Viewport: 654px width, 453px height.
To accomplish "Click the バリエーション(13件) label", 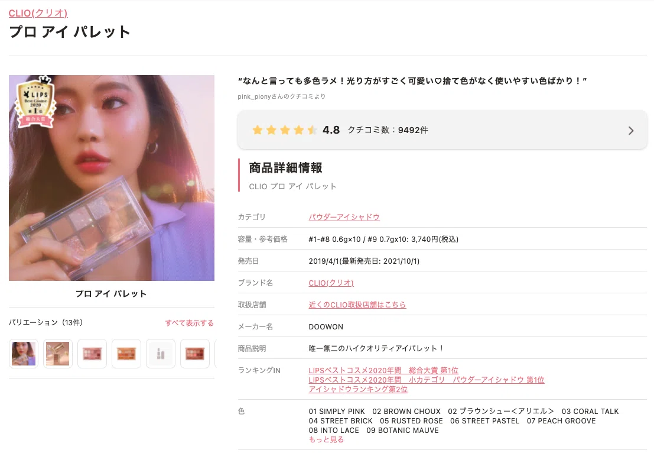I will [x=46, y=322].
